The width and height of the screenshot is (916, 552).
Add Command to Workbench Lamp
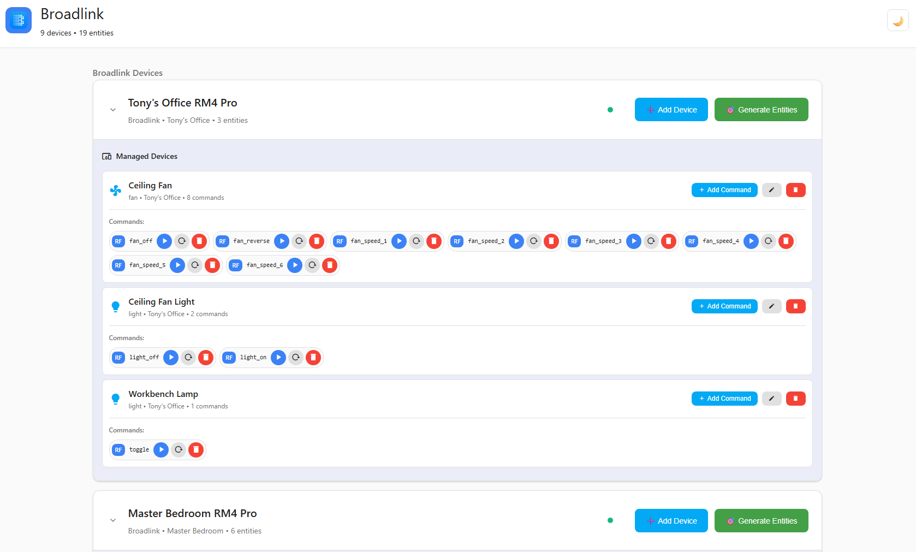(724, 399)
